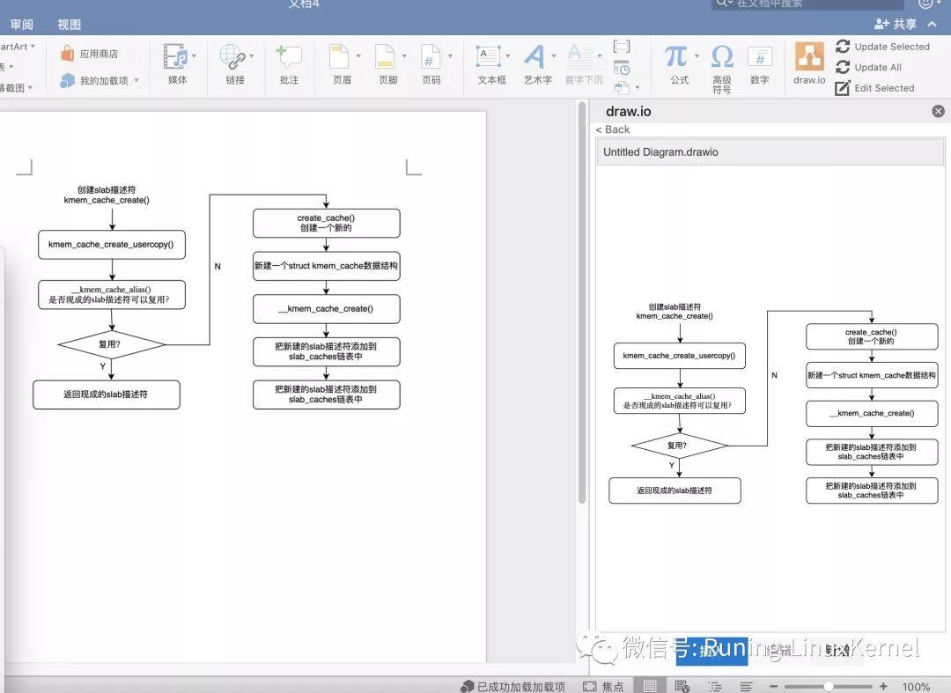Click the share person icon next to 共享
Viewport: 951px width, 693px height.
point(881,24)
